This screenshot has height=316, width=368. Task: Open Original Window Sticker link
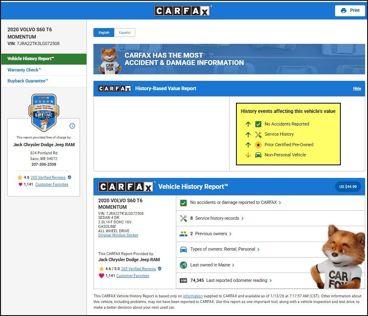tap(118, 235)
